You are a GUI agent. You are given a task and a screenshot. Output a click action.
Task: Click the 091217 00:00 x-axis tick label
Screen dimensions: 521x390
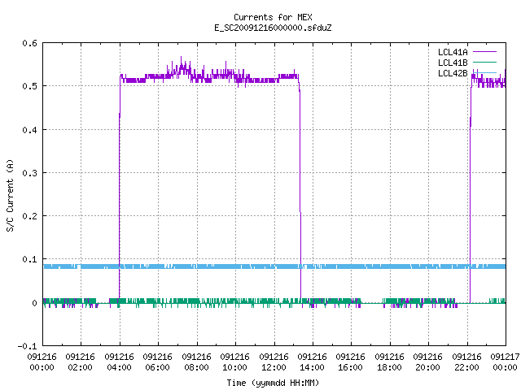(x=505, y=362)
